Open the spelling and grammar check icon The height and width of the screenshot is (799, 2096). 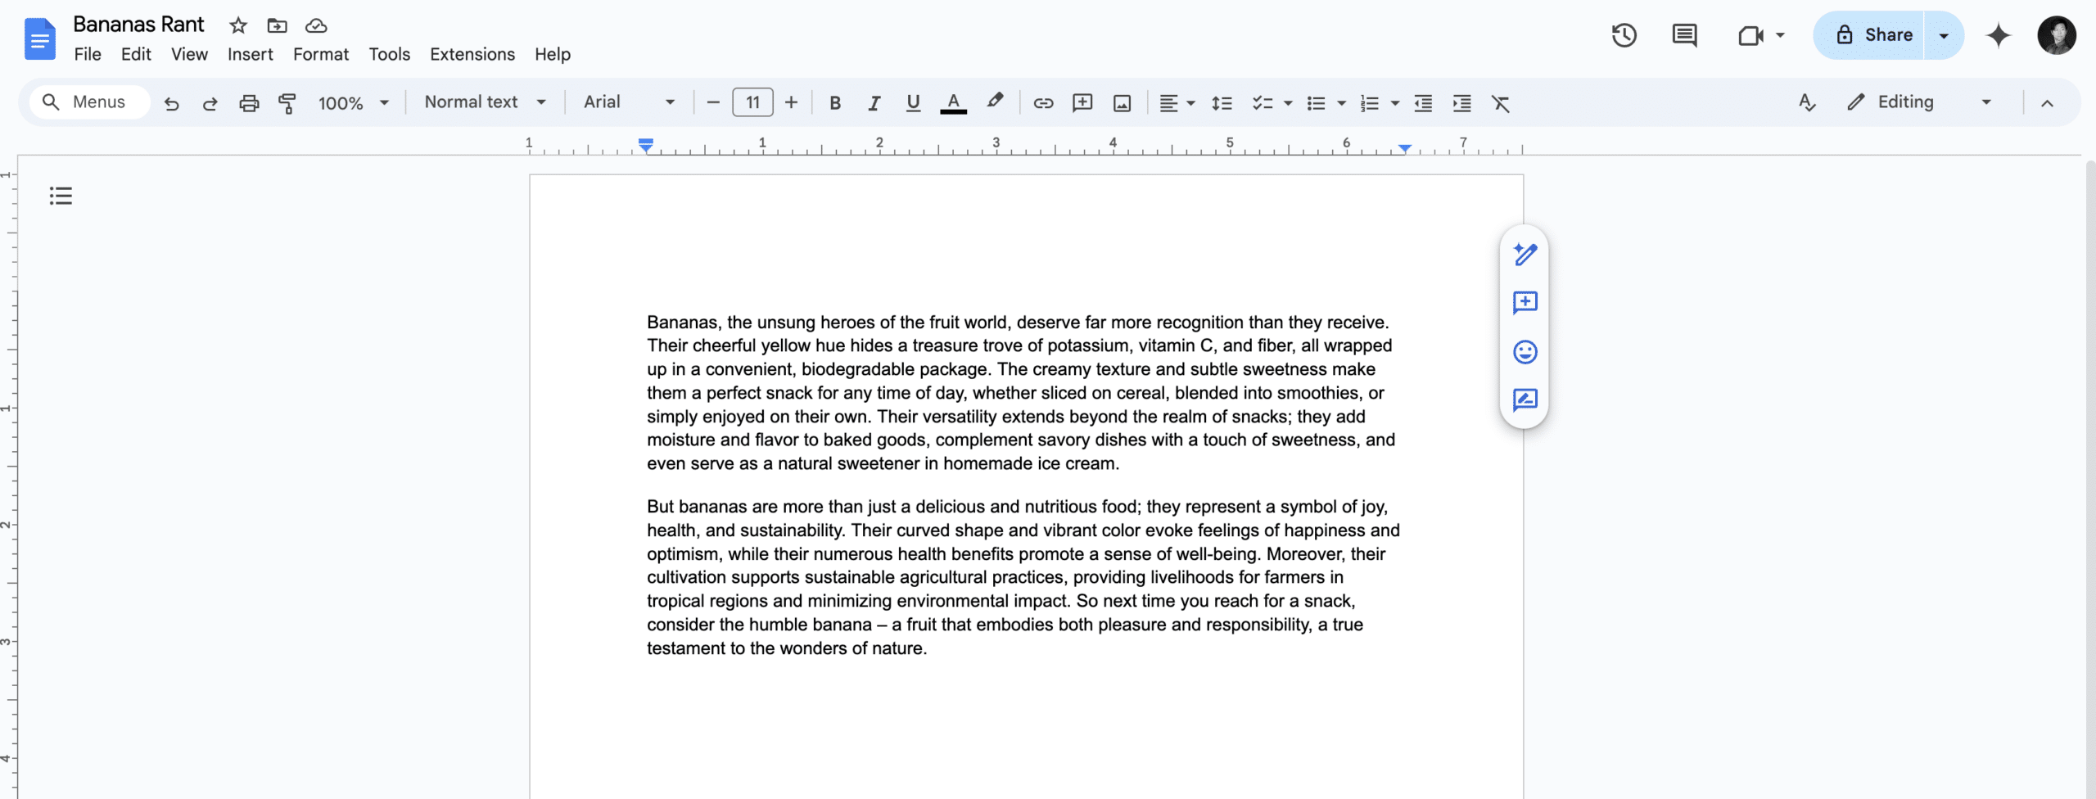click(1807, 102)
